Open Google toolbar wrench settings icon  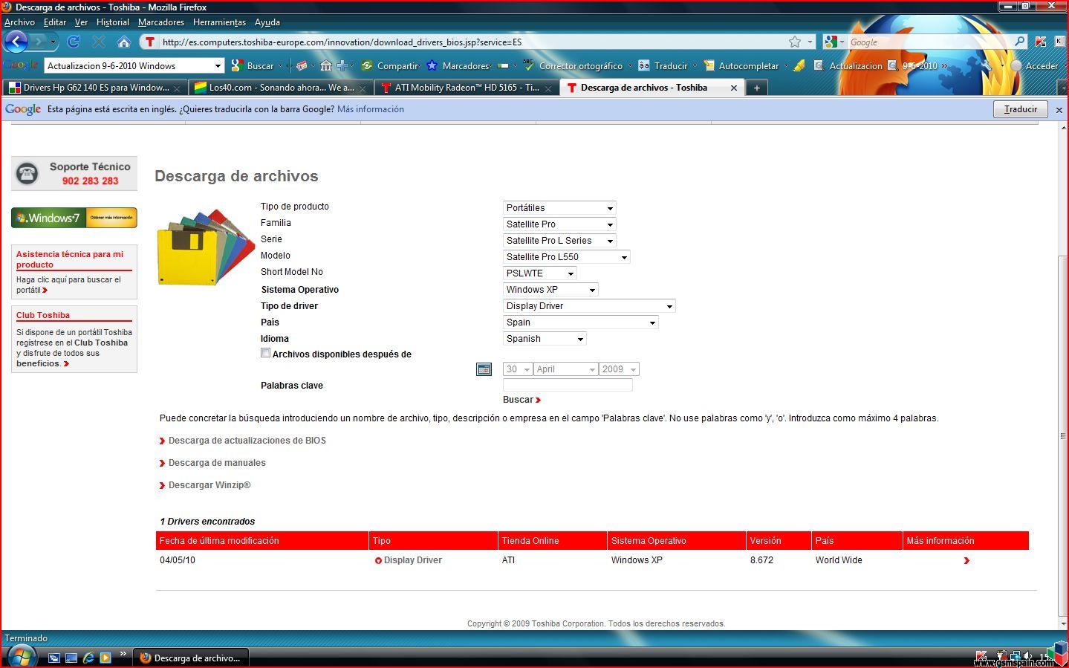[986, 65]
